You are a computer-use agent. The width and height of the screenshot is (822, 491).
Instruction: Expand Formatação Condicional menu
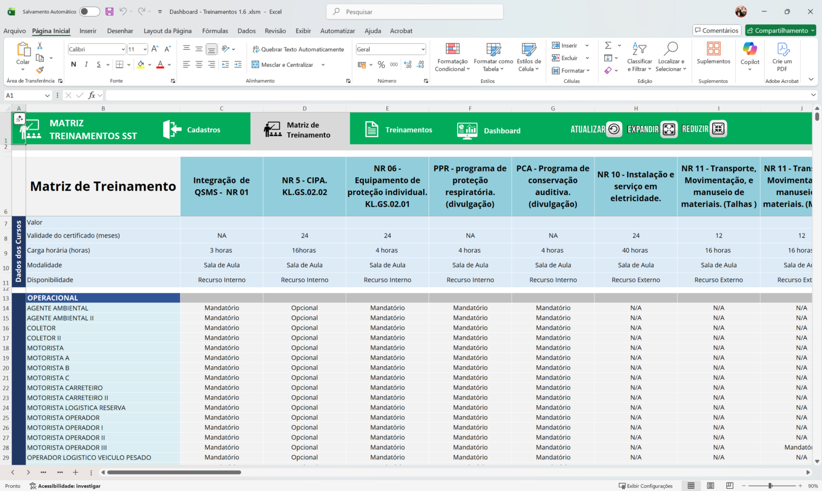point(452,57)
